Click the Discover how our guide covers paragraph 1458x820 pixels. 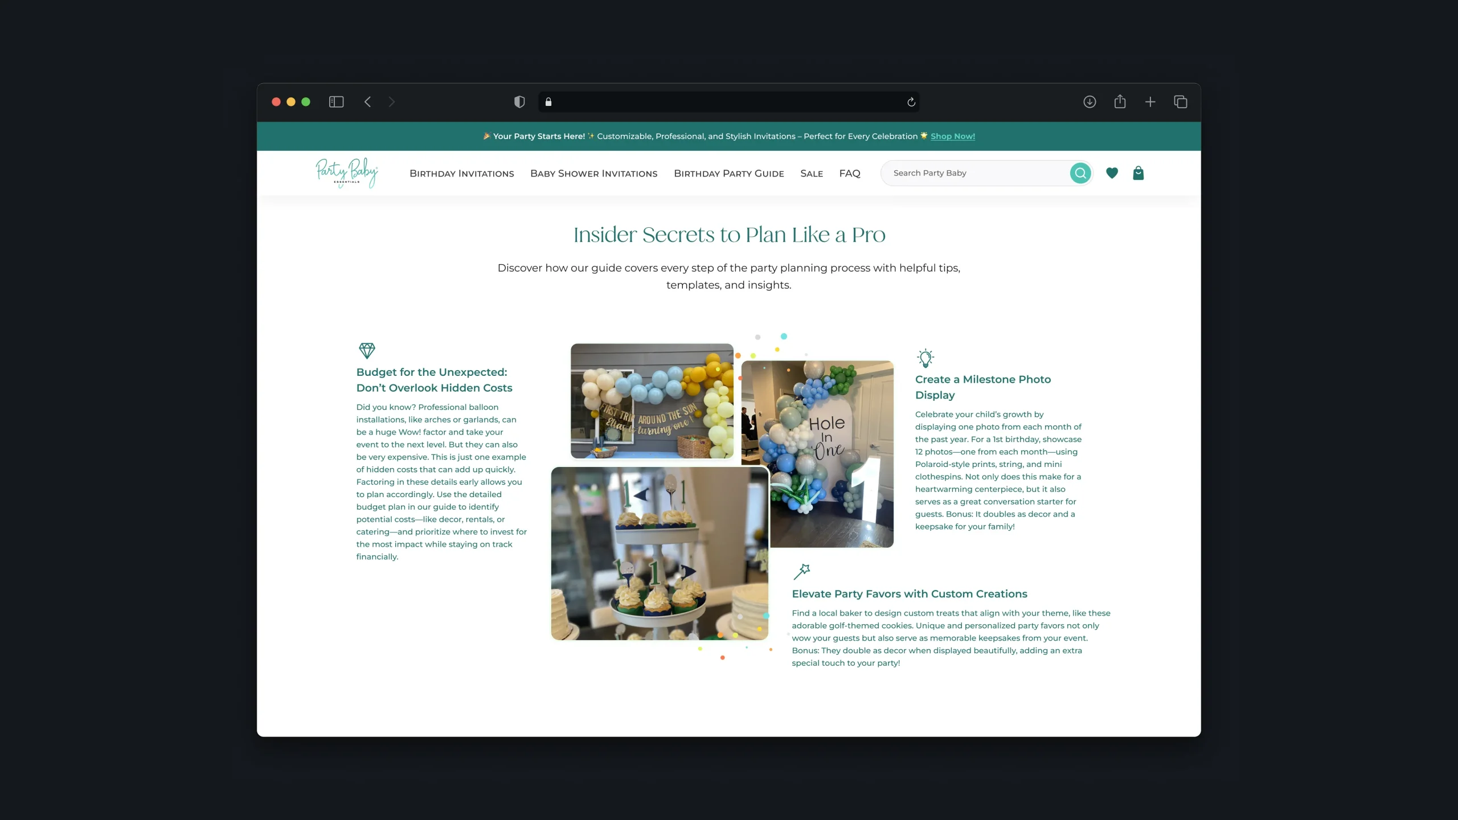729,276
